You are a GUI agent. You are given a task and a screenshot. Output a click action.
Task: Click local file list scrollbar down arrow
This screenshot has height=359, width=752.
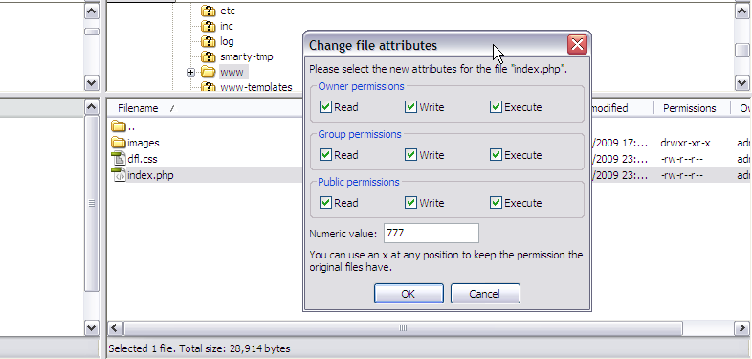coord(92,327)
